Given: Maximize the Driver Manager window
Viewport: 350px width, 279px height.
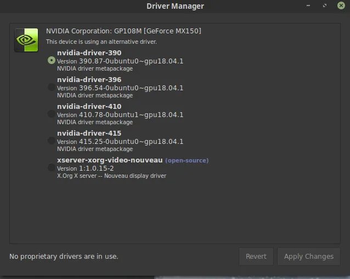Looking at the screenshot, I should click(x=325, y=5).
